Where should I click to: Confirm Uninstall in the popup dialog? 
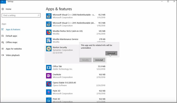point(111,54)
